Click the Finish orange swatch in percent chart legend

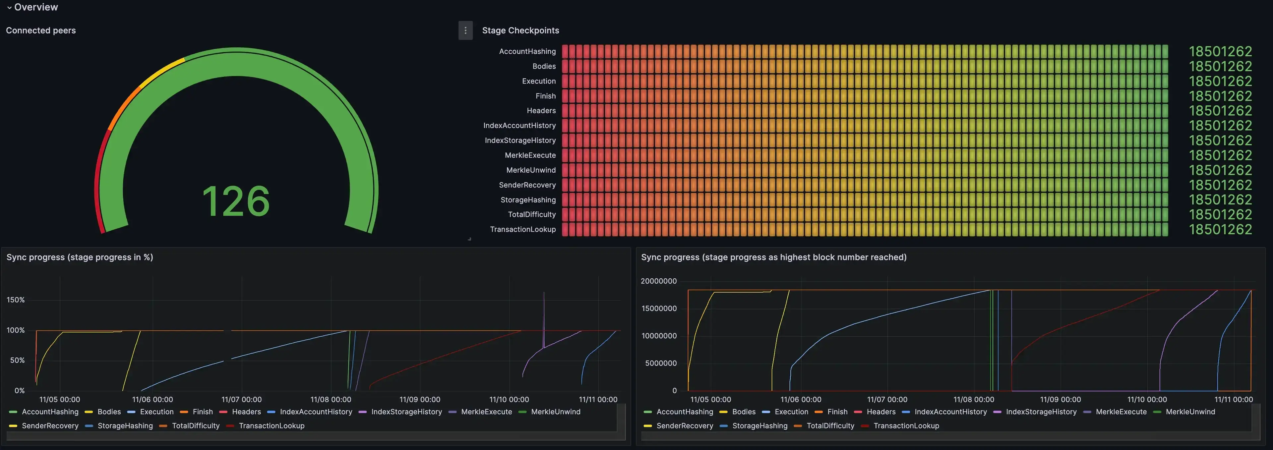(184, 412)
